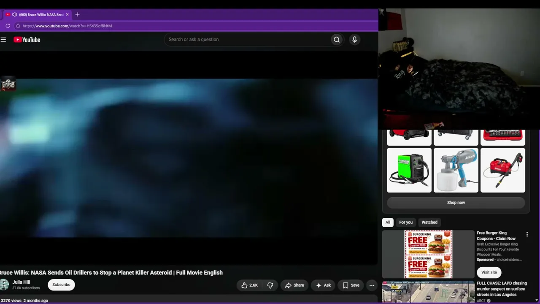Viewport: 540px width, 304px height.
Task: Click the magnifying glass search button
Action: click(337, 40)
